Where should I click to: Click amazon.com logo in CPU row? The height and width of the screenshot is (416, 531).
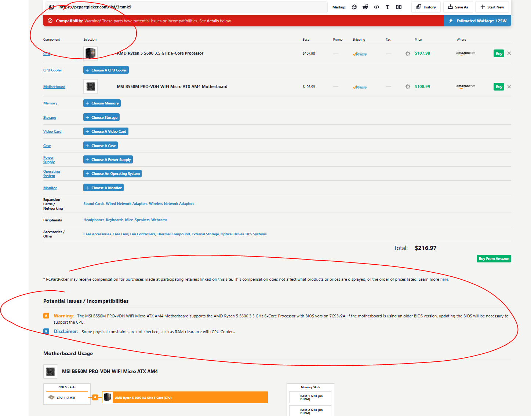point(466,53)
